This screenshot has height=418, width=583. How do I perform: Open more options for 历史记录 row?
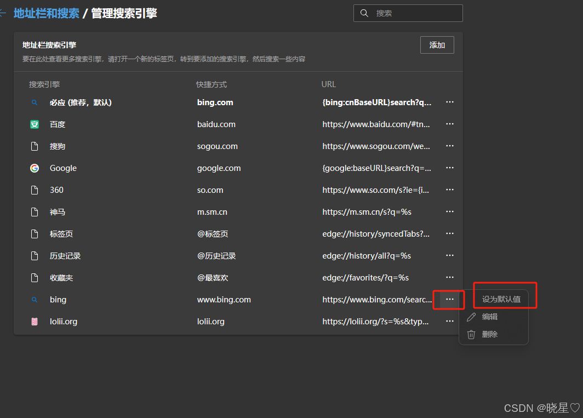click(x=449, y=256)
